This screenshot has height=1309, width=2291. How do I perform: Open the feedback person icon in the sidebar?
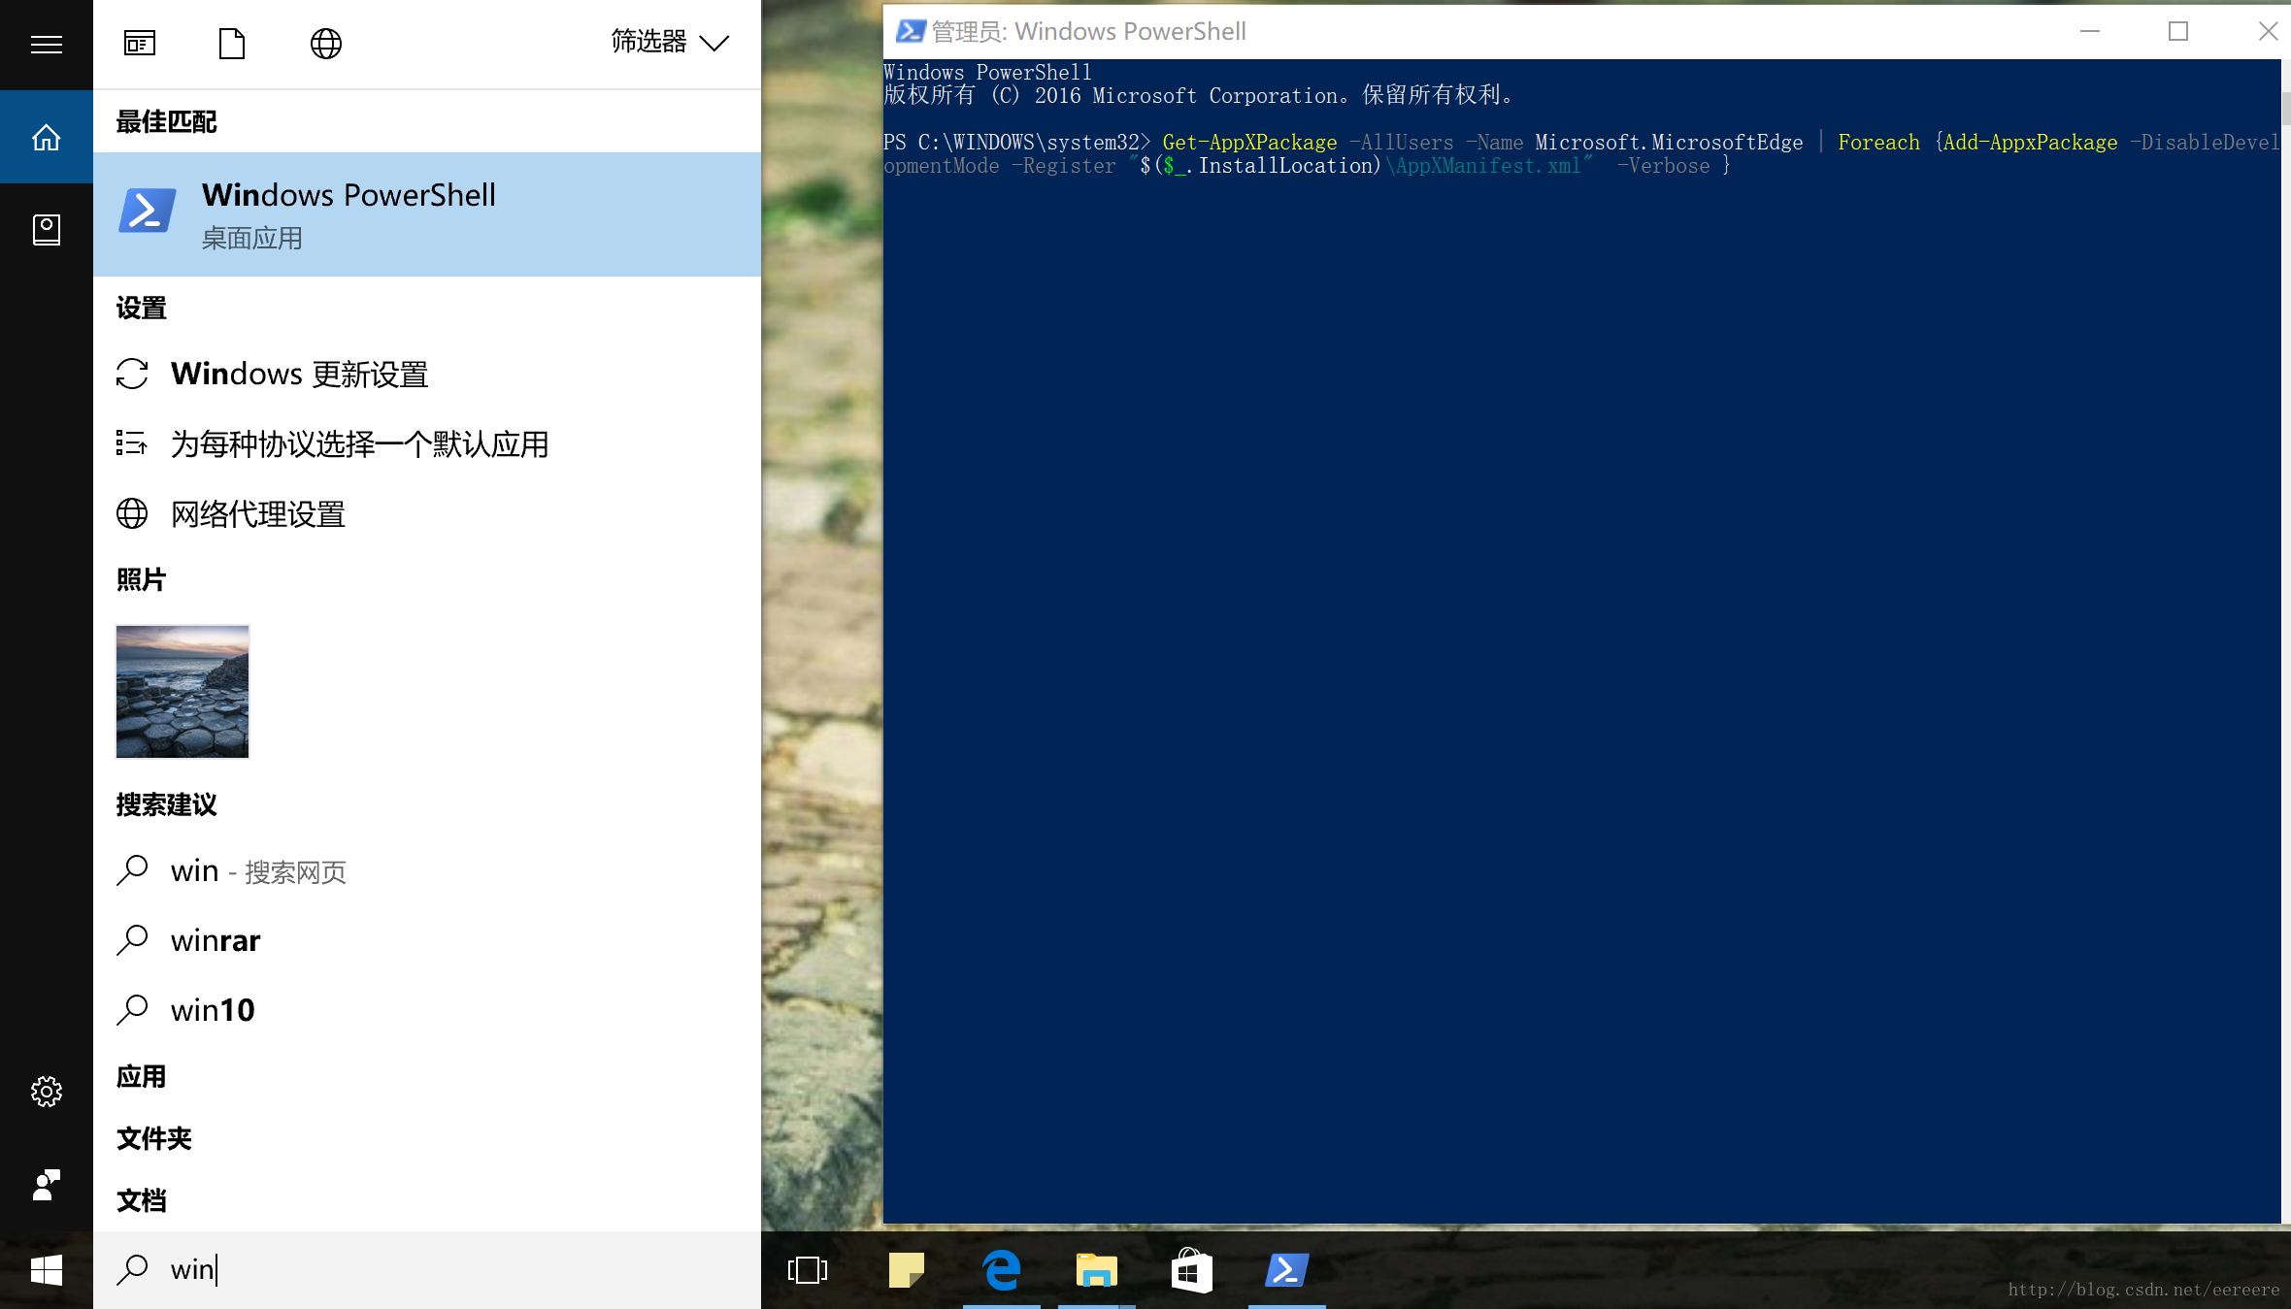tap(46, 1185)
